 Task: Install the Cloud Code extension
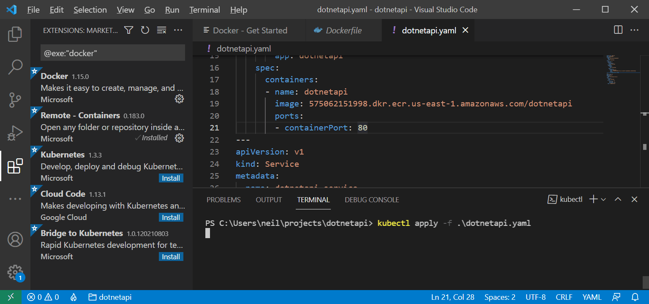pos(171,217)
